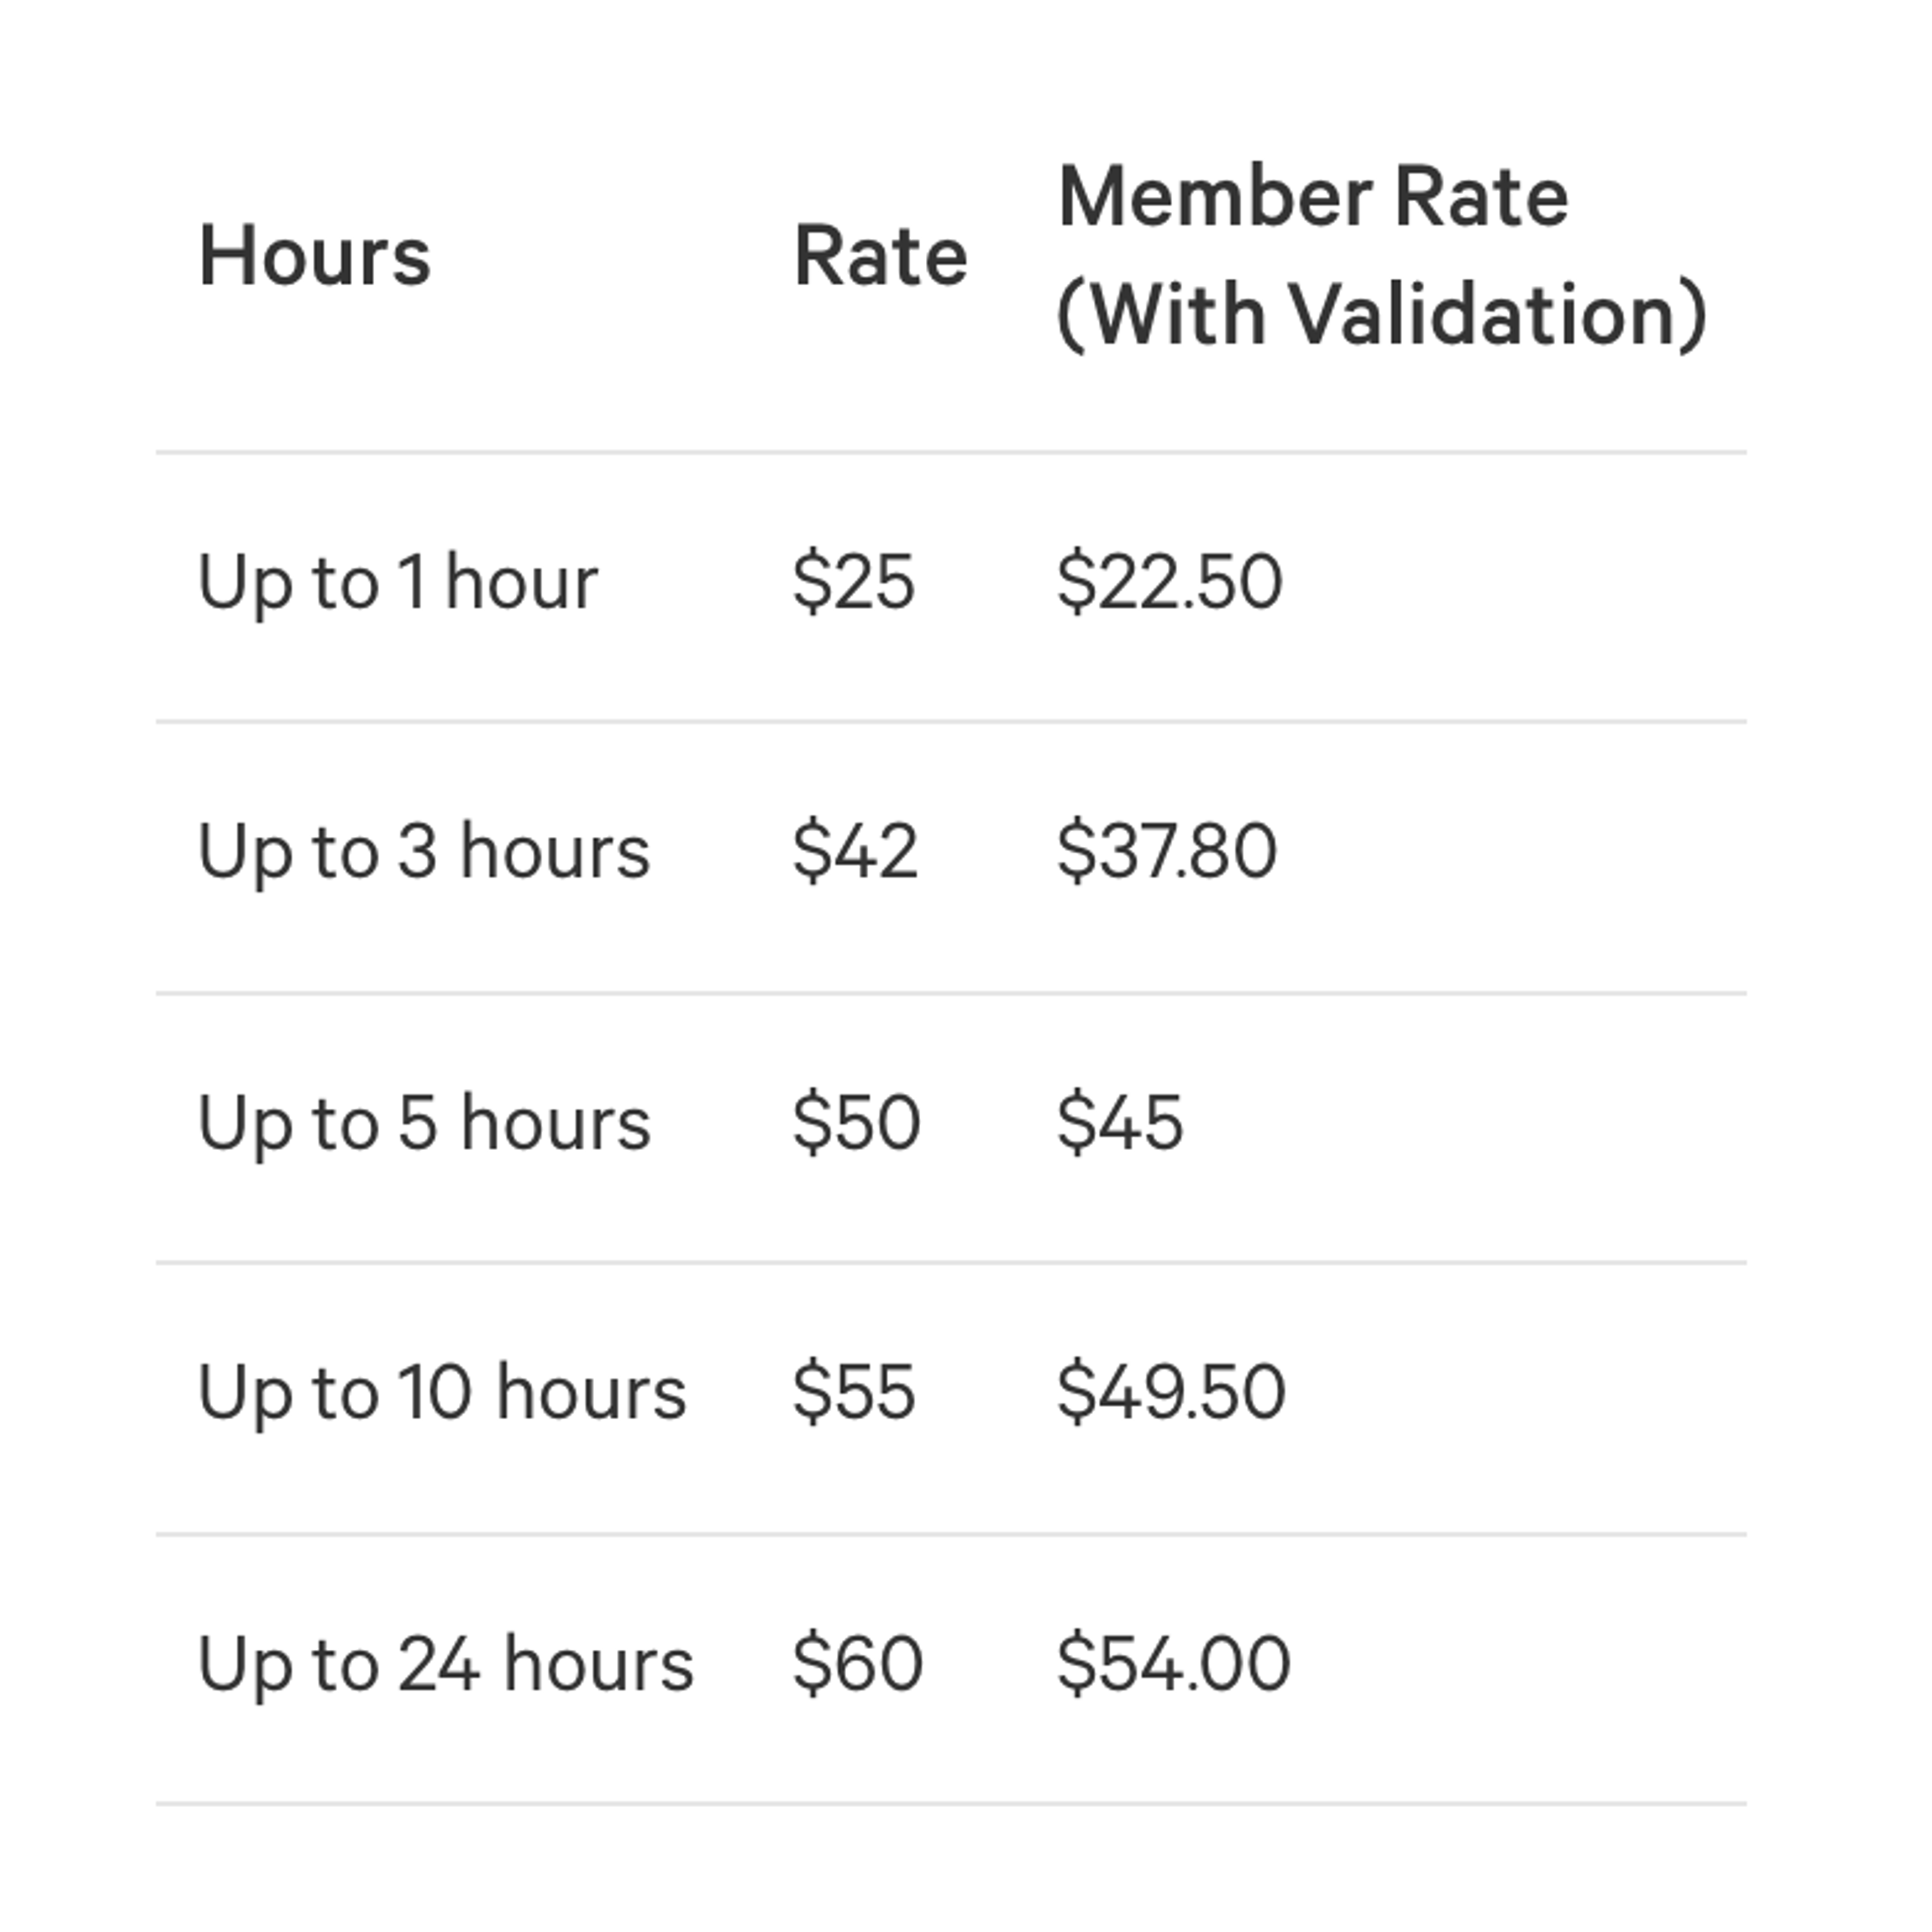
Task: Click the $42 rate value
Action: [855, 852]
